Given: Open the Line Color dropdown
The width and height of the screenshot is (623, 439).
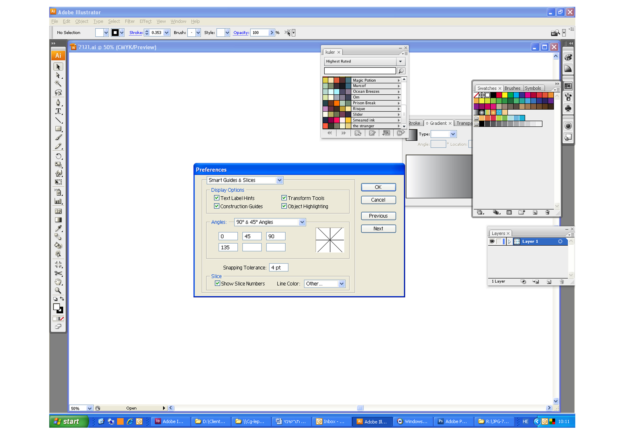Looking at the screenshot, I should pyautogui.click(x=341, y=284).
